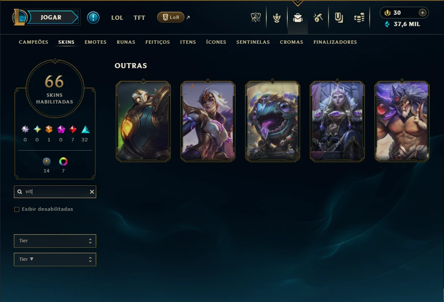Clear the search text with X
Screen dimensions: 444x302
tap(92, 192)
